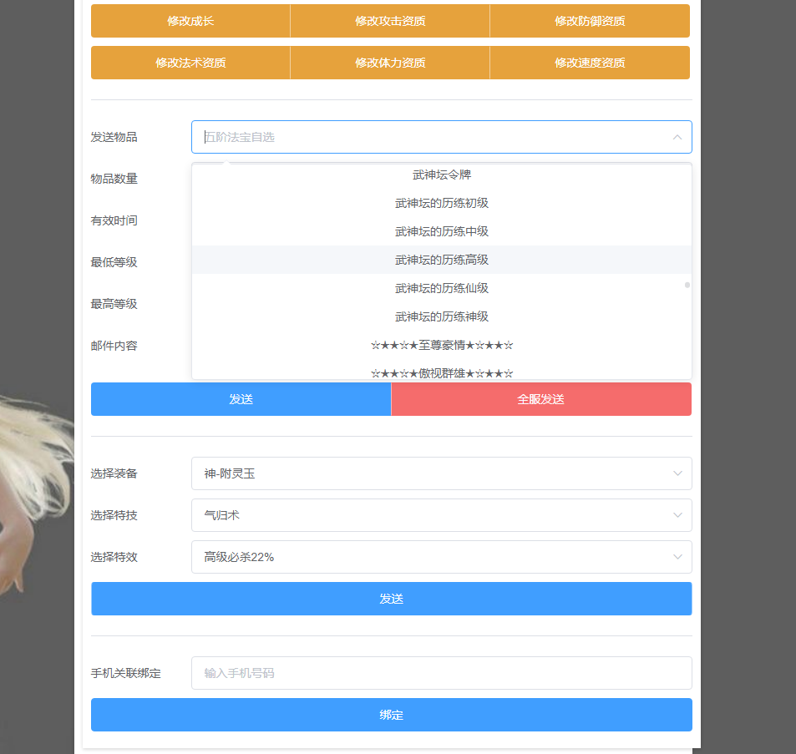The image size is (796, 754).
Task: Click the 修改成长 button
Action: point(190,21)
